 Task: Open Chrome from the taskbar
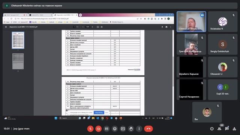(x=102, y=118)
